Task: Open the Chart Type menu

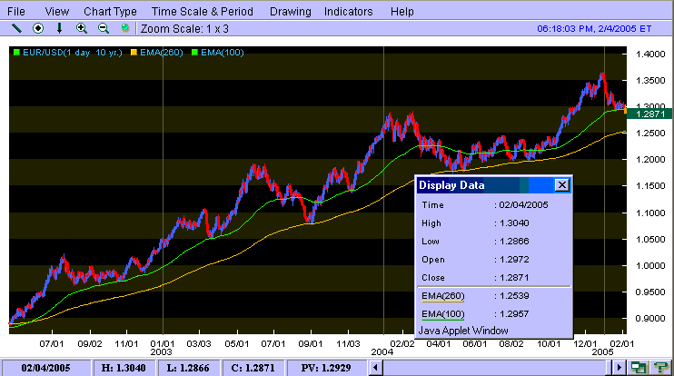Action: 110,12
